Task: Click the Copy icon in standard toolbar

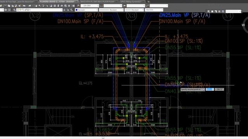Action: [x=9, y=6]
